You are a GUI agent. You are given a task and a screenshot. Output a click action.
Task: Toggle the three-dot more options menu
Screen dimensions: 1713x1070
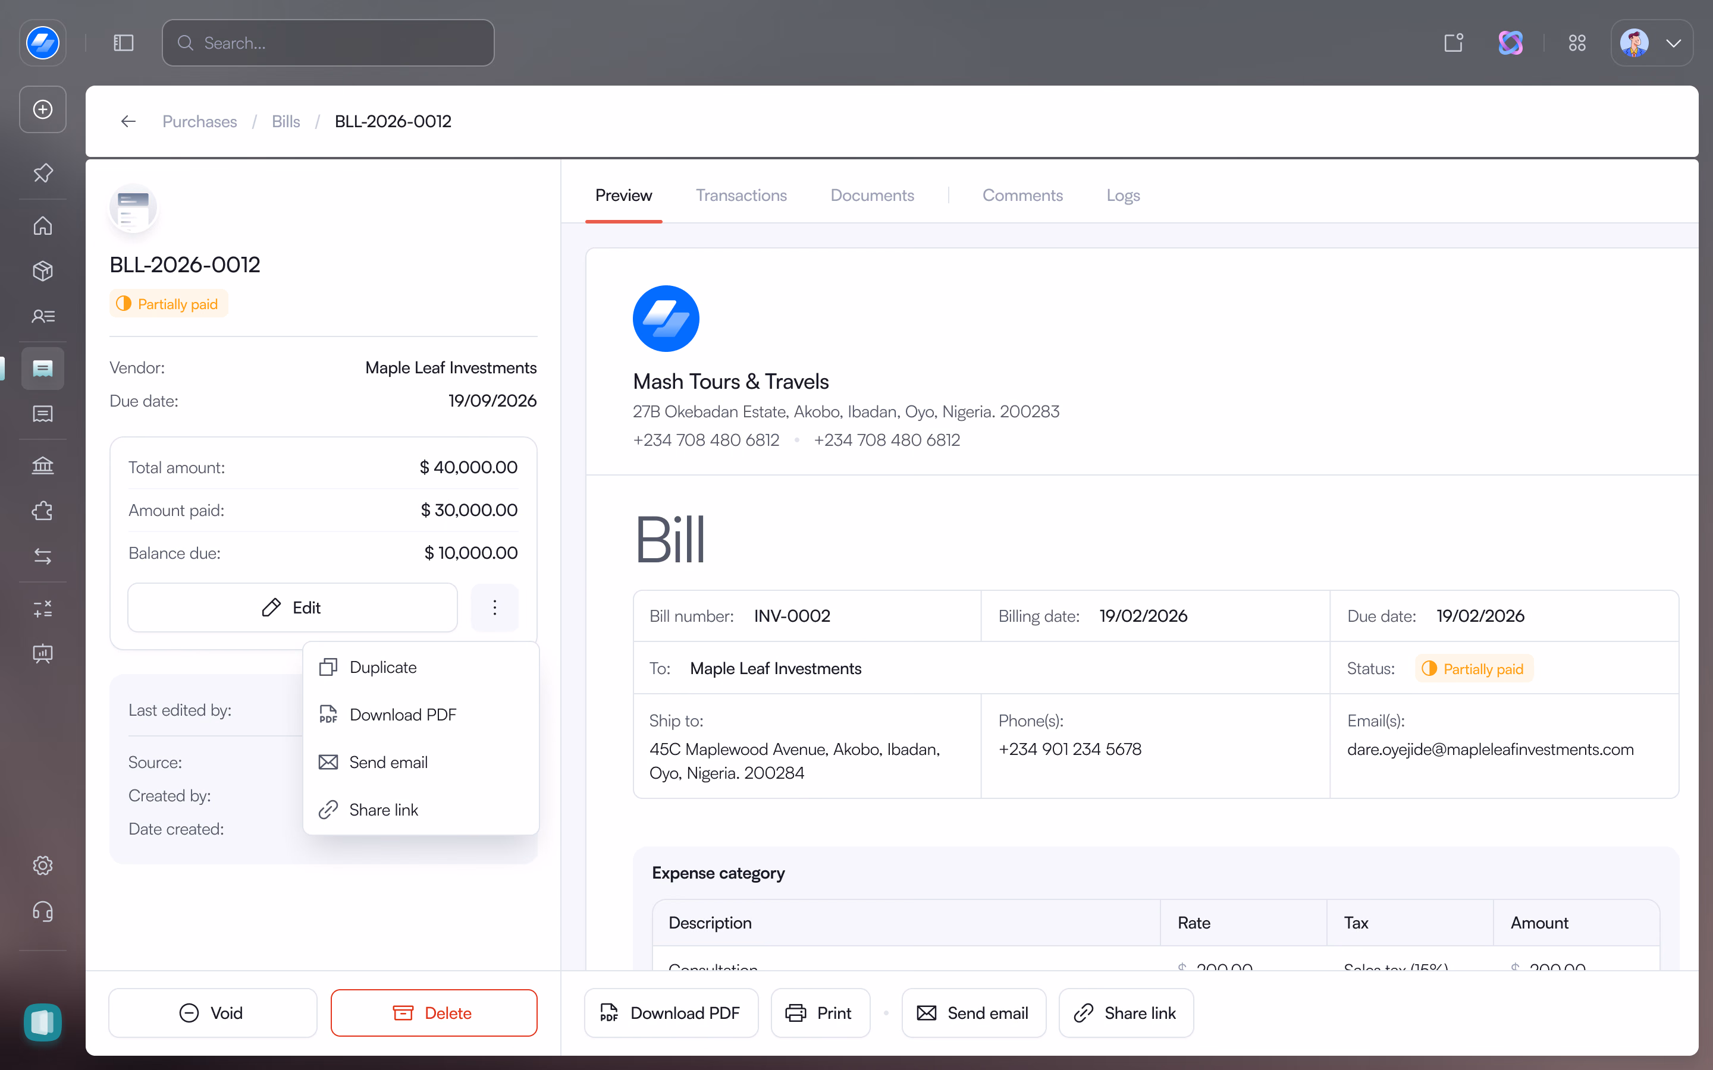pos(495,607)
